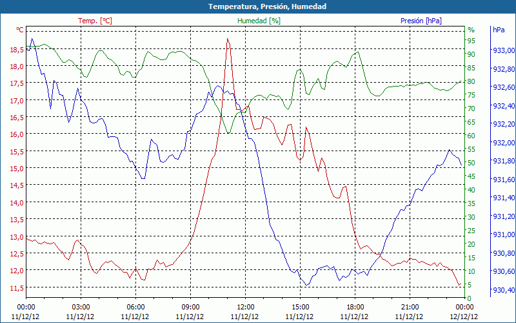Click the blue "hPa" axis unit label
The image size is (516, 323).
[x=499, y=29]
